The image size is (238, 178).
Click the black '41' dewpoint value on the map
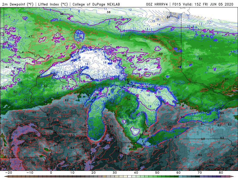[71, 79]
